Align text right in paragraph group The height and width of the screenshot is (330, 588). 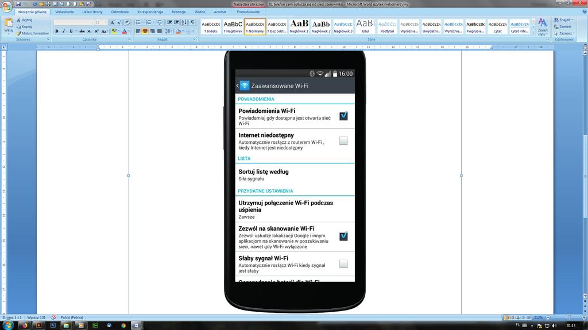click(x=152, y=31)
